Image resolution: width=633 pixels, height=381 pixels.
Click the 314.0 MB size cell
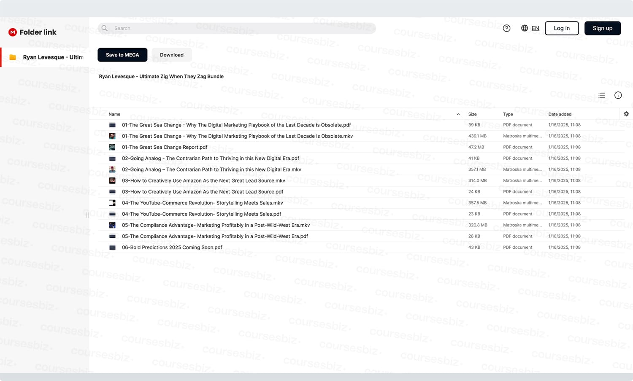click(x=478, y=180)
